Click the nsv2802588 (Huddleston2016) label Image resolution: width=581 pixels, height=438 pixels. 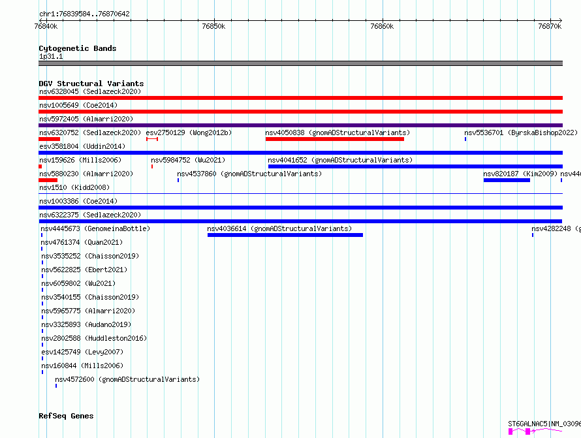[x=94, y=338]
